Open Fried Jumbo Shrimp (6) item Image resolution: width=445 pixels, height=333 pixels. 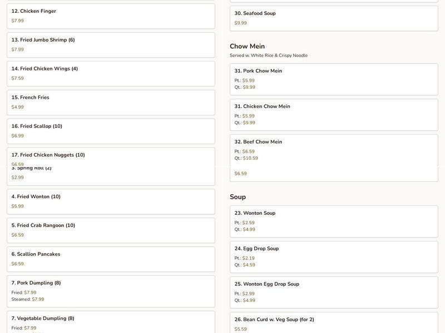tap(111, 45)
